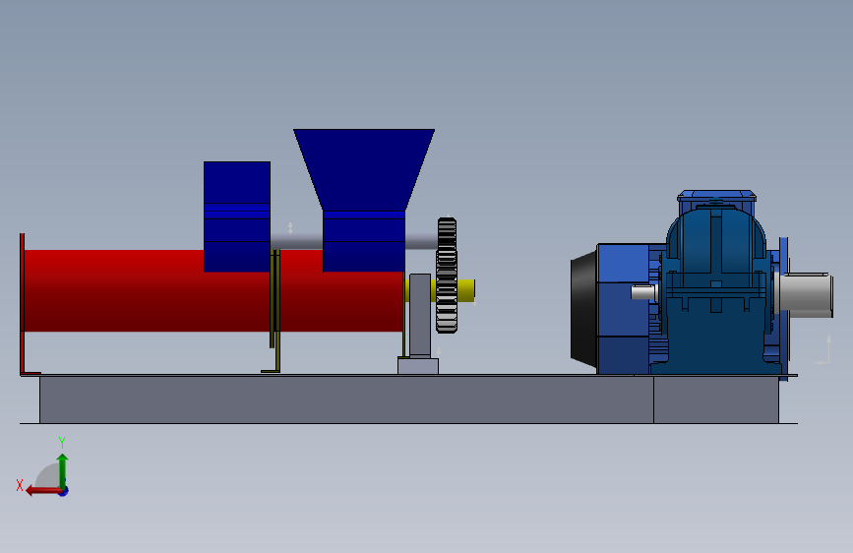Select the red end flange plate at far left
The image size is (853, 553).
click(23, 304)
